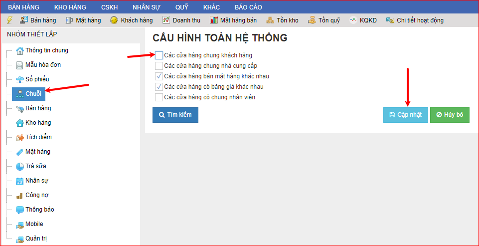Tick Các cửa hàng có chung nhân viên
Viewport: 479px width, 246px height.
tap(159, 97)
